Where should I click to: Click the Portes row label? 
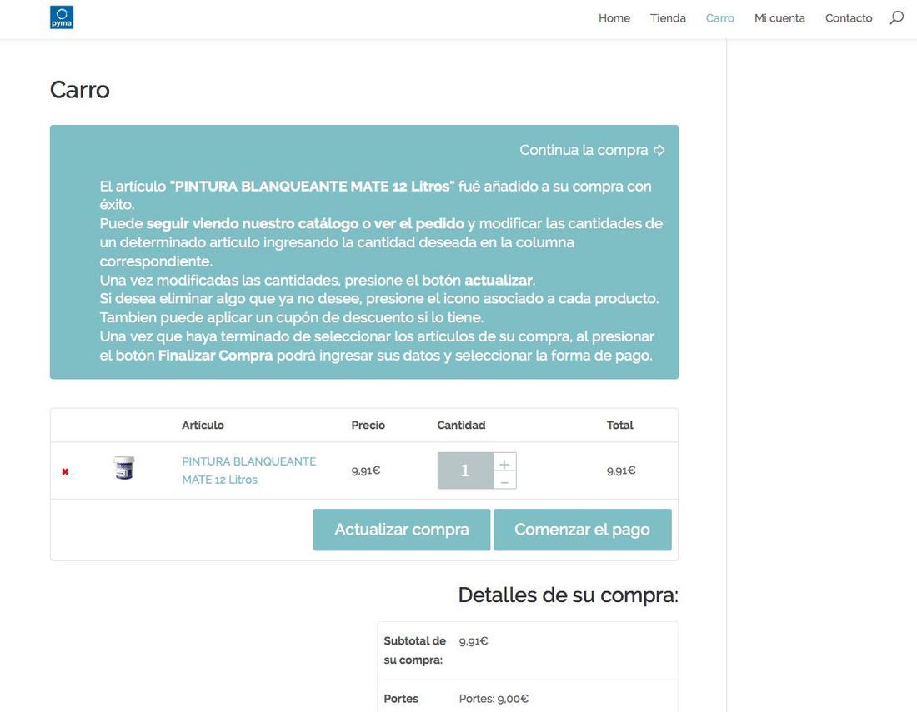401,699
